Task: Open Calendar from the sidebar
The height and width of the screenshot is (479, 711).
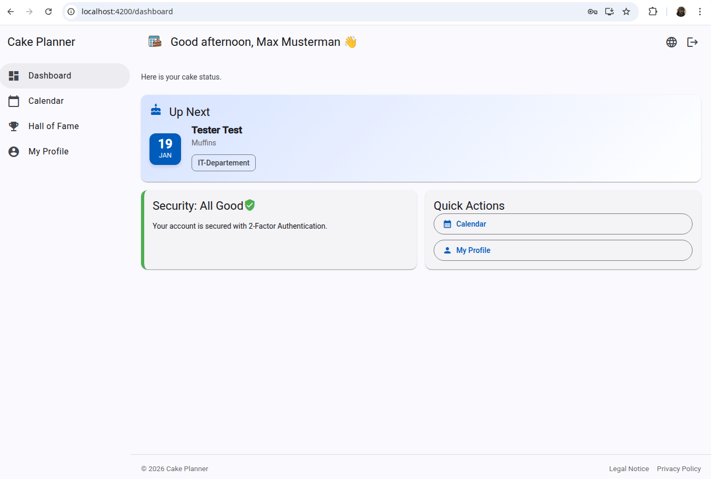Action: [46, 101]
